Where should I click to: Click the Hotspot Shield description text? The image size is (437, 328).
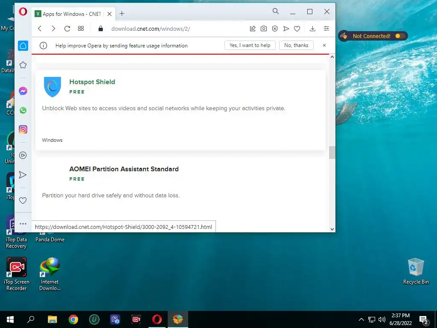coord(163,108)
